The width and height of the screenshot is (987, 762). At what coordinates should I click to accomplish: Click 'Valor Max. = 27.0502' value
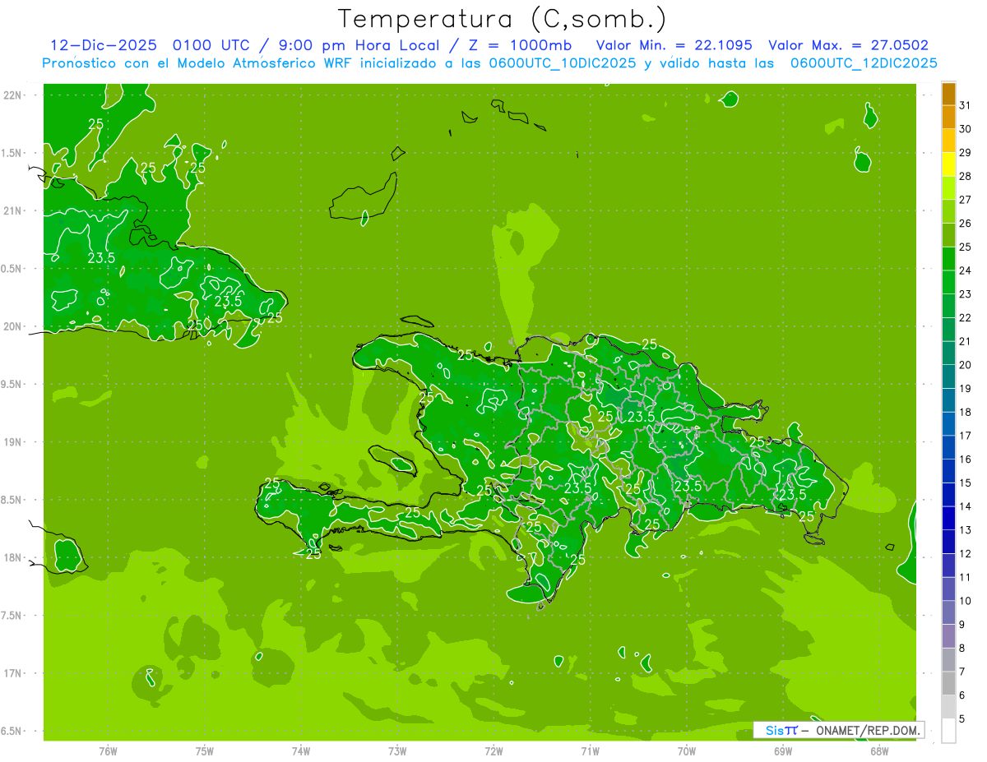coord(848,45)
